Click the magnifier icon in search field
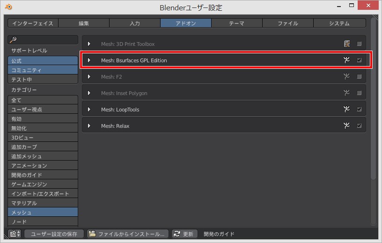382x243 pixels. coord(13,39)
